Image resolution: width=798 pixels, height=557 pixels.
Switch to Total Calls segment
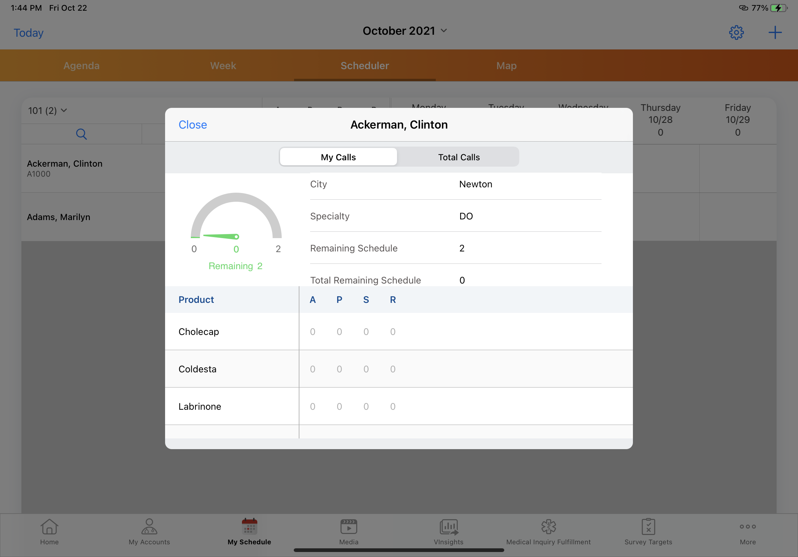[458, 157]
